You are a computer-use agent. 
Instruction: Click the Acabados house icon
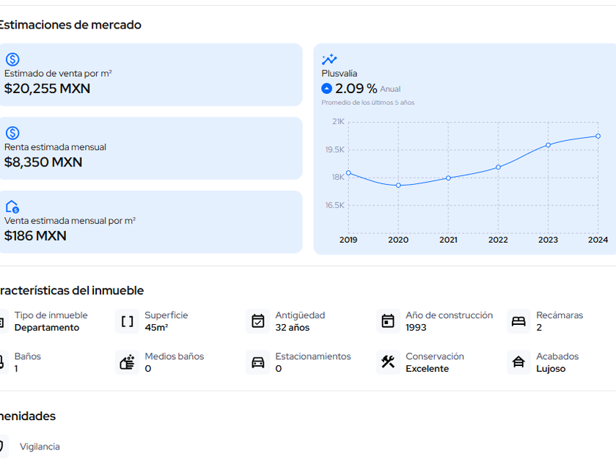point(518,362)
